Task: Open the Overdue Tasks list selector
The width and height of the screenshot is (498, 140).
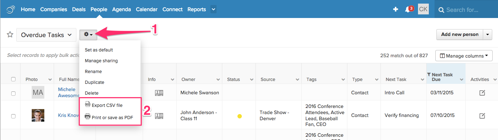Action: coord(46,35)
